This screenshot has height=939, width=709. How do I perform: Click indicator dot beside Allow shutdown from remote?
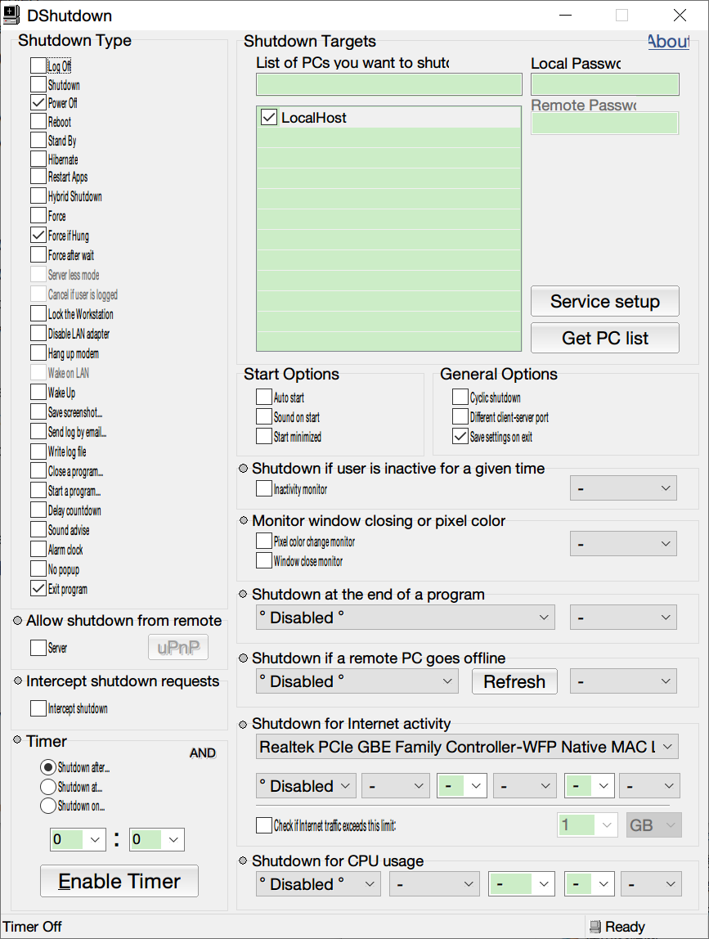pos(18,621)
